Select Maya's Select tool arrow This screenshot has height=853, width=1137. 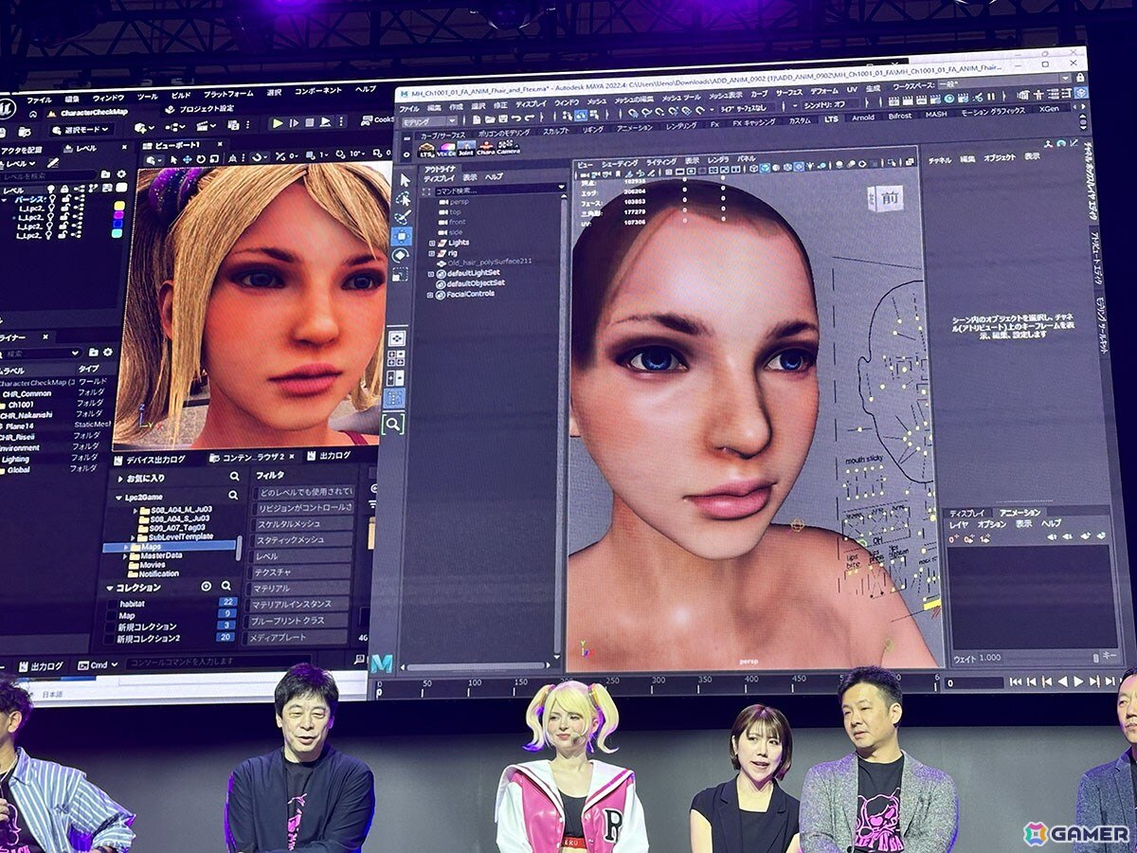click(405, 180)
